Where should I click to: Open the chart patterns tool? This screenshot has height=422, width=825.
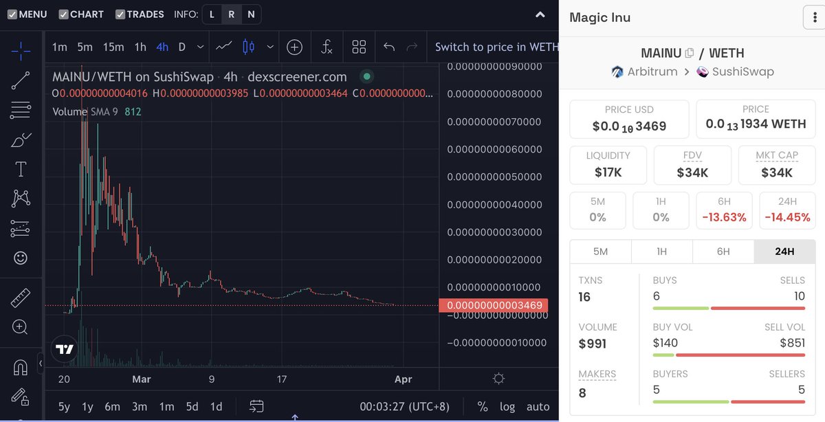[21, 199]
